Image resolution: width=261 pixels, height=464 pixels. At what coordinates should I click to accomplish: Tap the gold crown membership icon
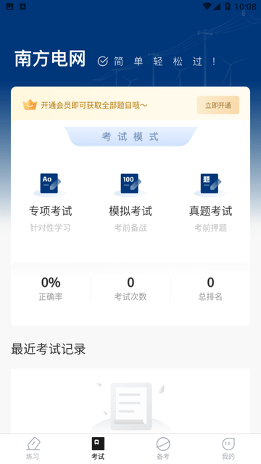tap(30, 105)
